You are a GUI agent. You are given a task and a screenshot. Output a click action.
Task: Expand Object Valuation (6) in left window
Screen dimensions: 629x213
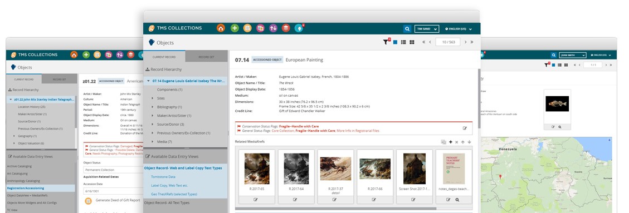coord(14,143)
